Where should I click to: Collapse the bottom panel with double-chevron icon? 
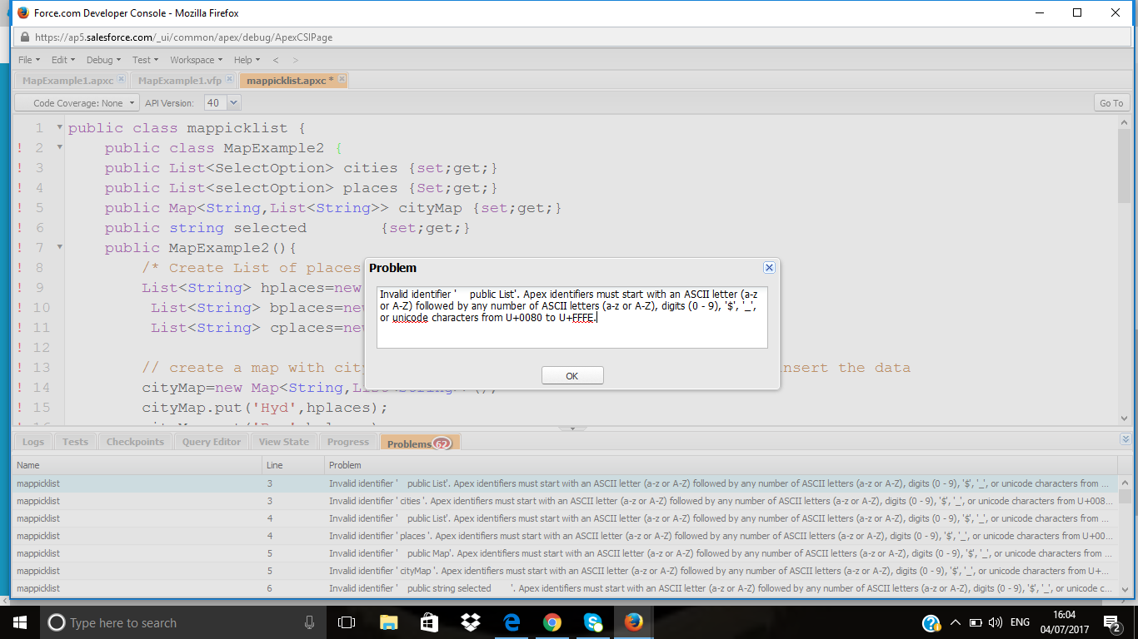pyautogui.click(x=1126, y=439)
